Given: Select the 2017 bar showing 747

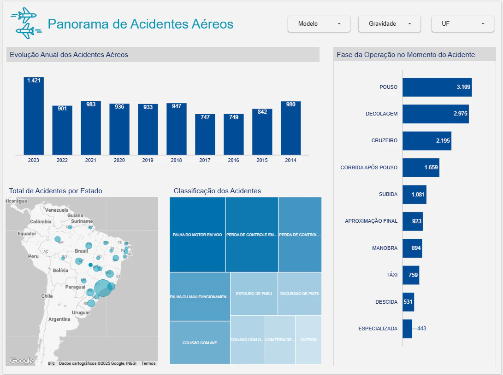Looking at the screenshot, I should 205,134.
